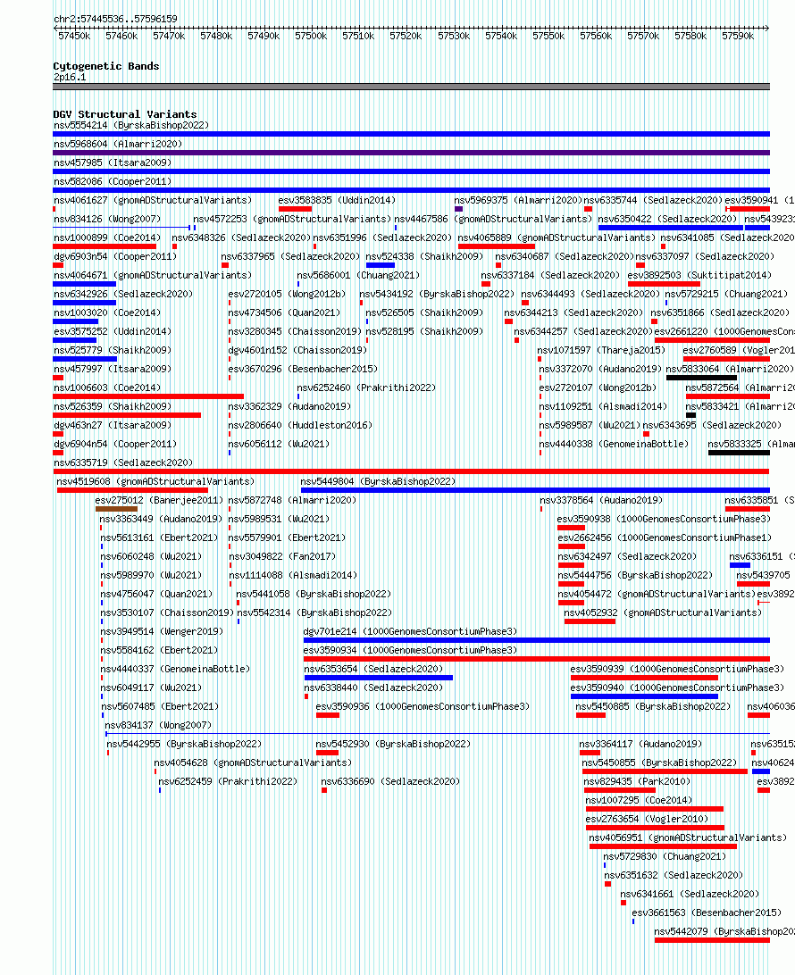Click the DGV Structural Variants track title
This screenshot has height=975, width=795.
coord(124,114)
